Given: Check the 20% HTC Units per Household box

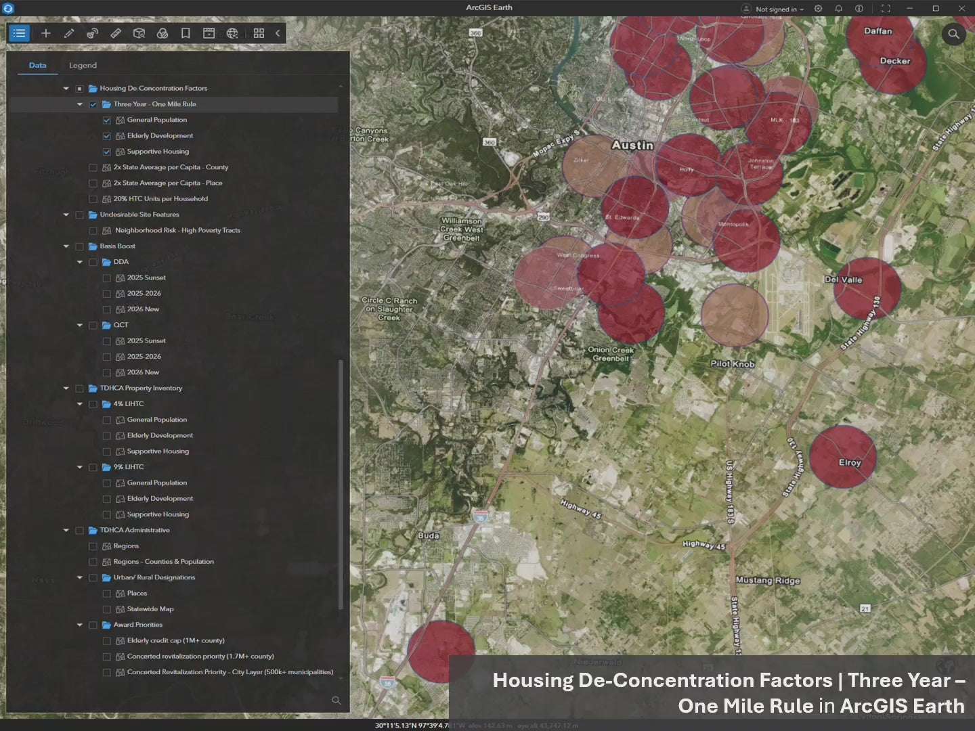Looking at the screenshot, I should pos(93,199).
